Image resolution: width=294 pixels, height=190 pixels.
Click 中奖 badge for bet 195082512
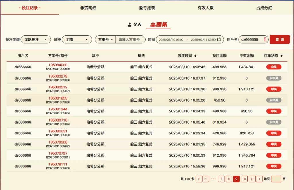(x=274, y=89)
